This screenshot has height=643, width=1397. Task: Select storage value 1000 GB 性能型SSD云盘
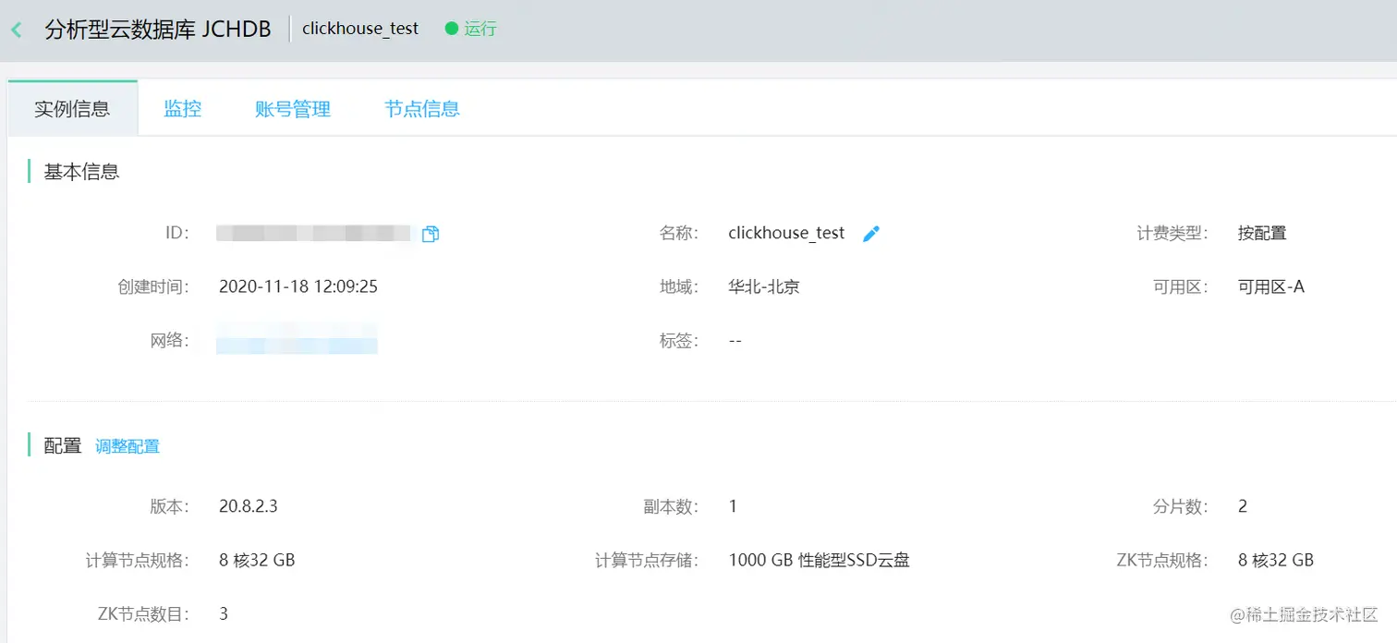coord(820,560)
